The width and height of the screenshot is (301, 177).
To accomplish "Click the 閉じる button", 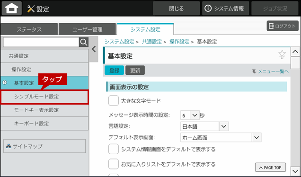I will [x=176, y=8].
